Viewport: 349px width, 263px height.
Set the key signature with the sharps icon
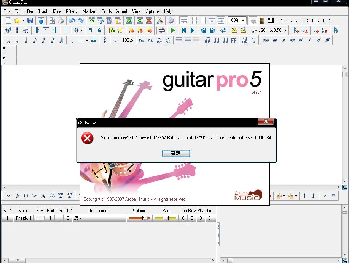pyautogui.click(x=8, y=30)
